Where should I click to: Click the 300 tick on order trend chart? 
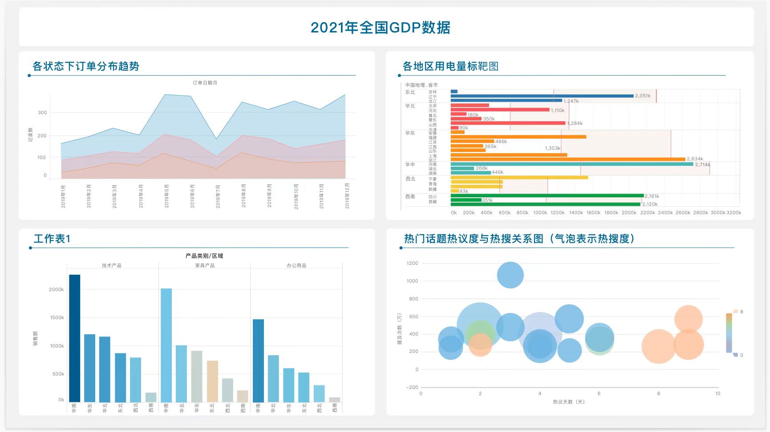tap(42, 112)
